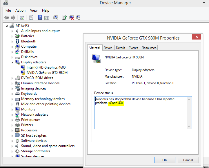Open the Action menu

point(20,10)
